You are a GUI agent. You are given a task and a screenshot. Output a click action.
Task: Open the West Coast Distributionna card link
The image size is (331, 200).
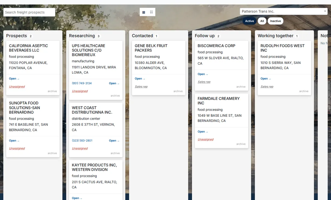coord(114,141)
